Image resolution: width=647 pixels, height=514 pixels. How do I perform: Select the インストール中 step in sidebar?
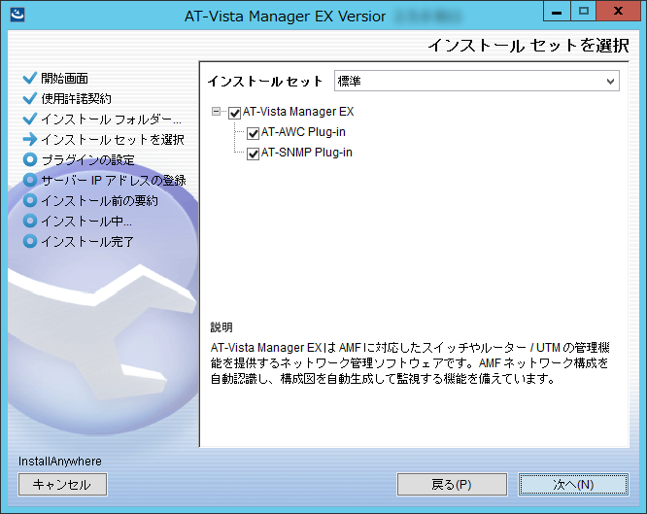point(85,221)
